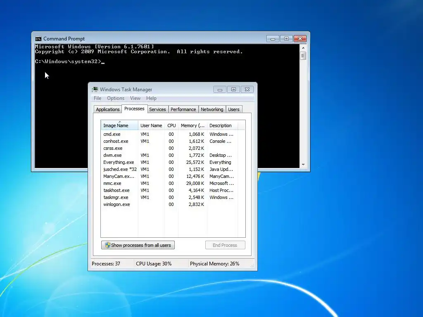423x317 pixels.
Task: Click the Console ... description cell
Action: 220,141
